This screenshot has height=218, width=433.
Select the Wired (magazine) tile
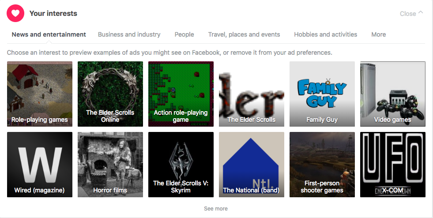pos(40,165)
